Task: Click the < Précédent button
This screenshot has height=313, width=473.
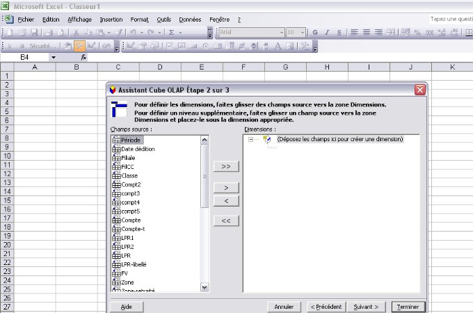Action: [326, 307]
